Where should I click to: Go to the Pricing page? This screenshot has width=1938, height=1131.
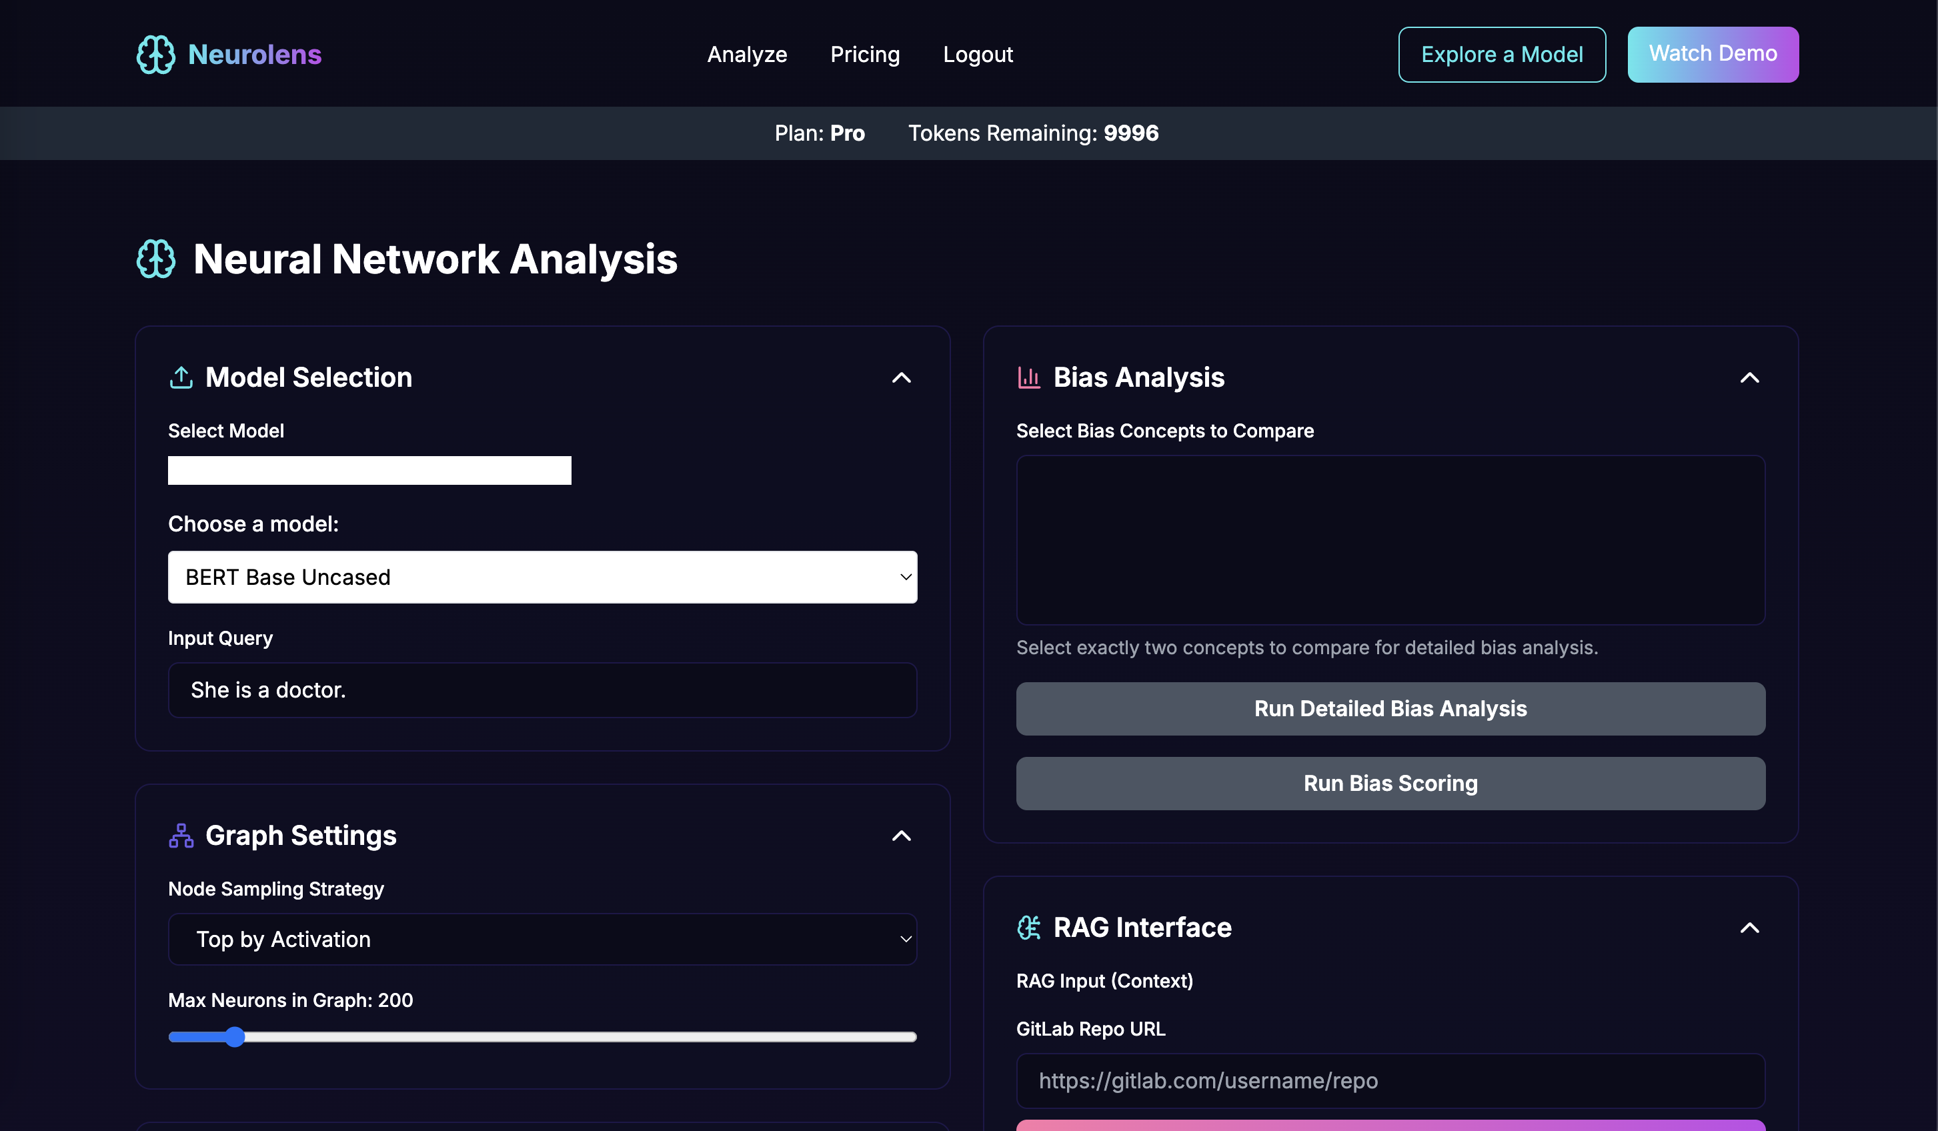click(865, 55)
